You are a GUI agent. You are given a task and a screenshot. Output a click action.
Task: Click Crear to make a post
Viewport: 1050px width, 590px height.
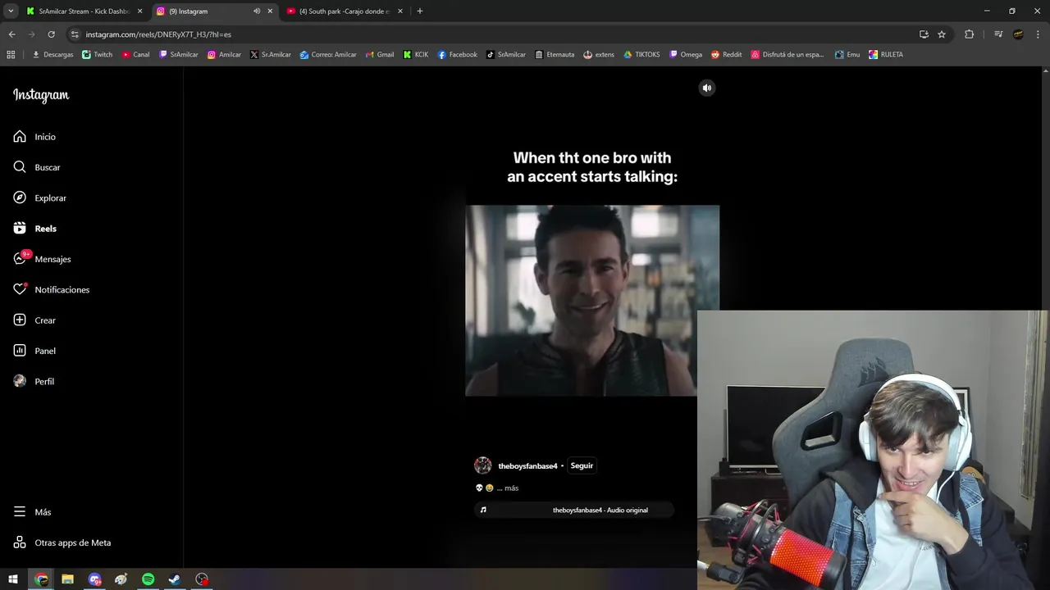pos(45,320)
